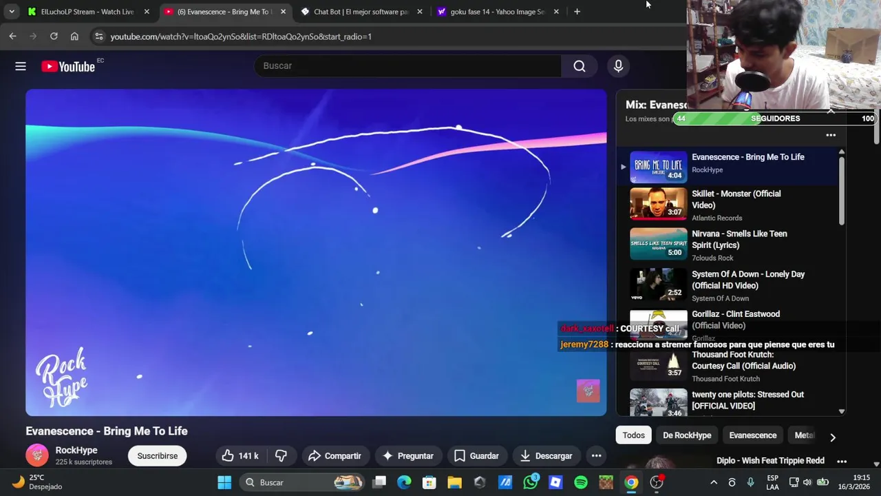The image size is (881, 496).
Task: Open RockHype channel avatar
Action: coord(37,455)
